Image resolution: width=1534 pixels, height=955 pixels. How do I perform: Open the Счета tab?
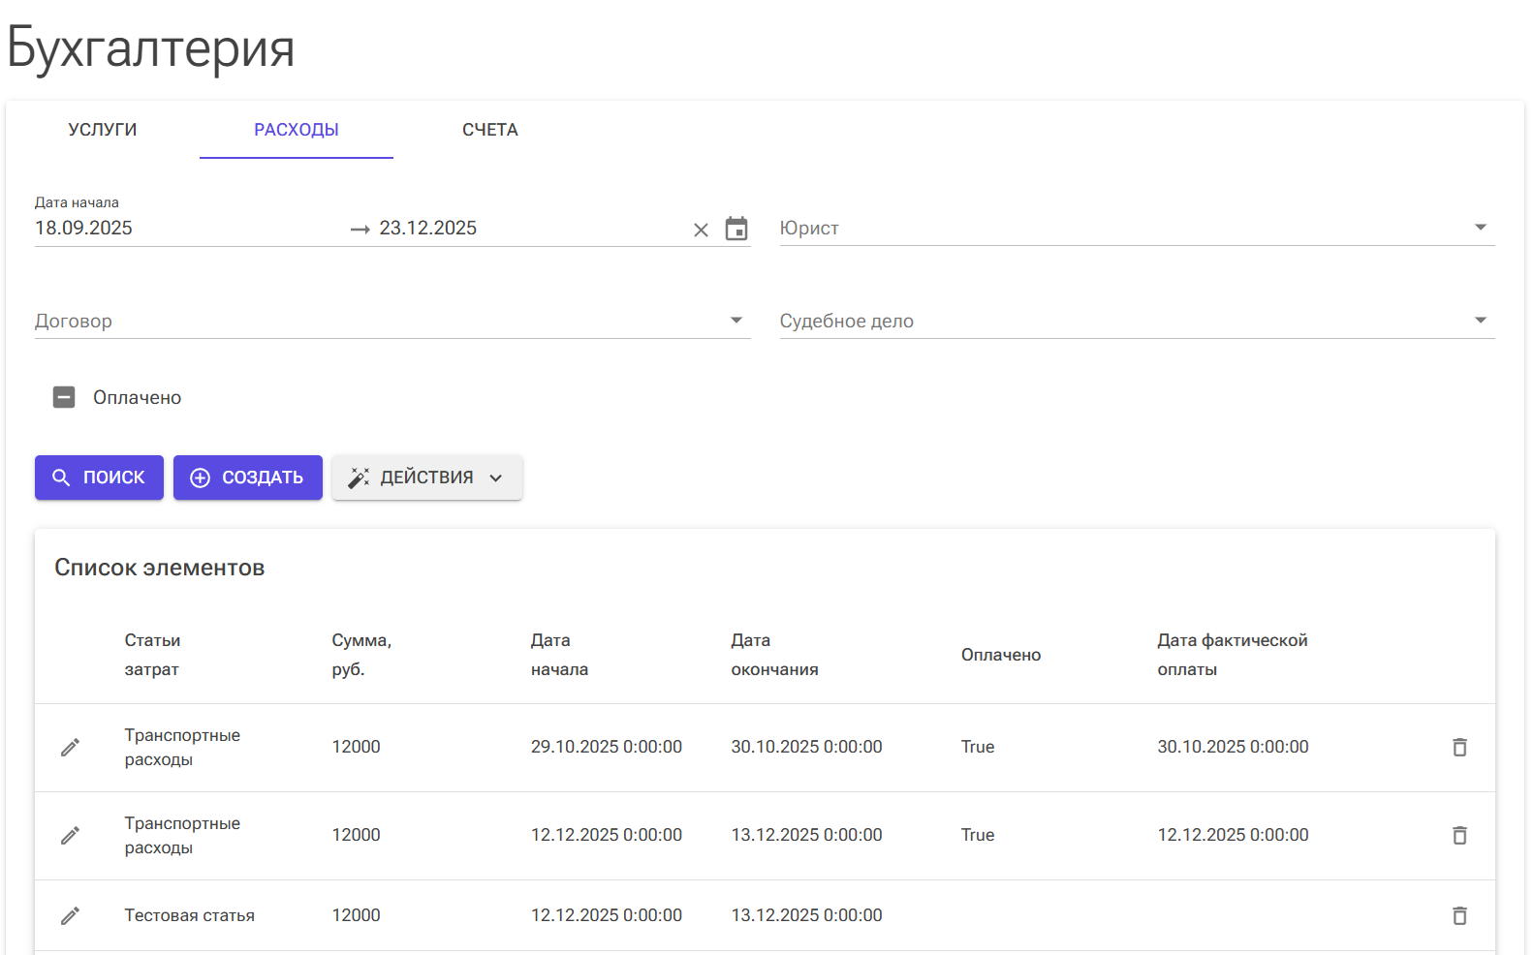click(490, 130)
